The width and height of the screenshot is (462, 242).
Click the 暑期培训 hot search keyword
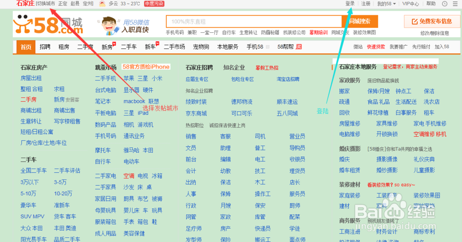click(318, 32)
